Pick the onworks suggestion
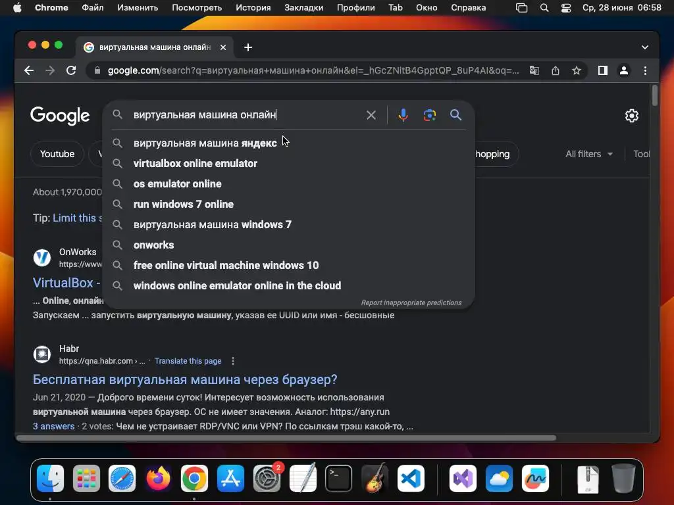 288,245
